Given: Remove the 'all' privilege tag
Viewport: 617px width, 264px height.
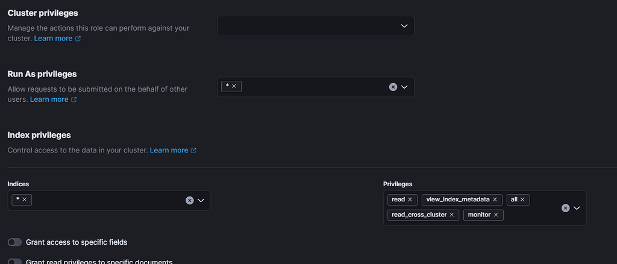Looking at the screenshot, I should click(x=522, y=200).
